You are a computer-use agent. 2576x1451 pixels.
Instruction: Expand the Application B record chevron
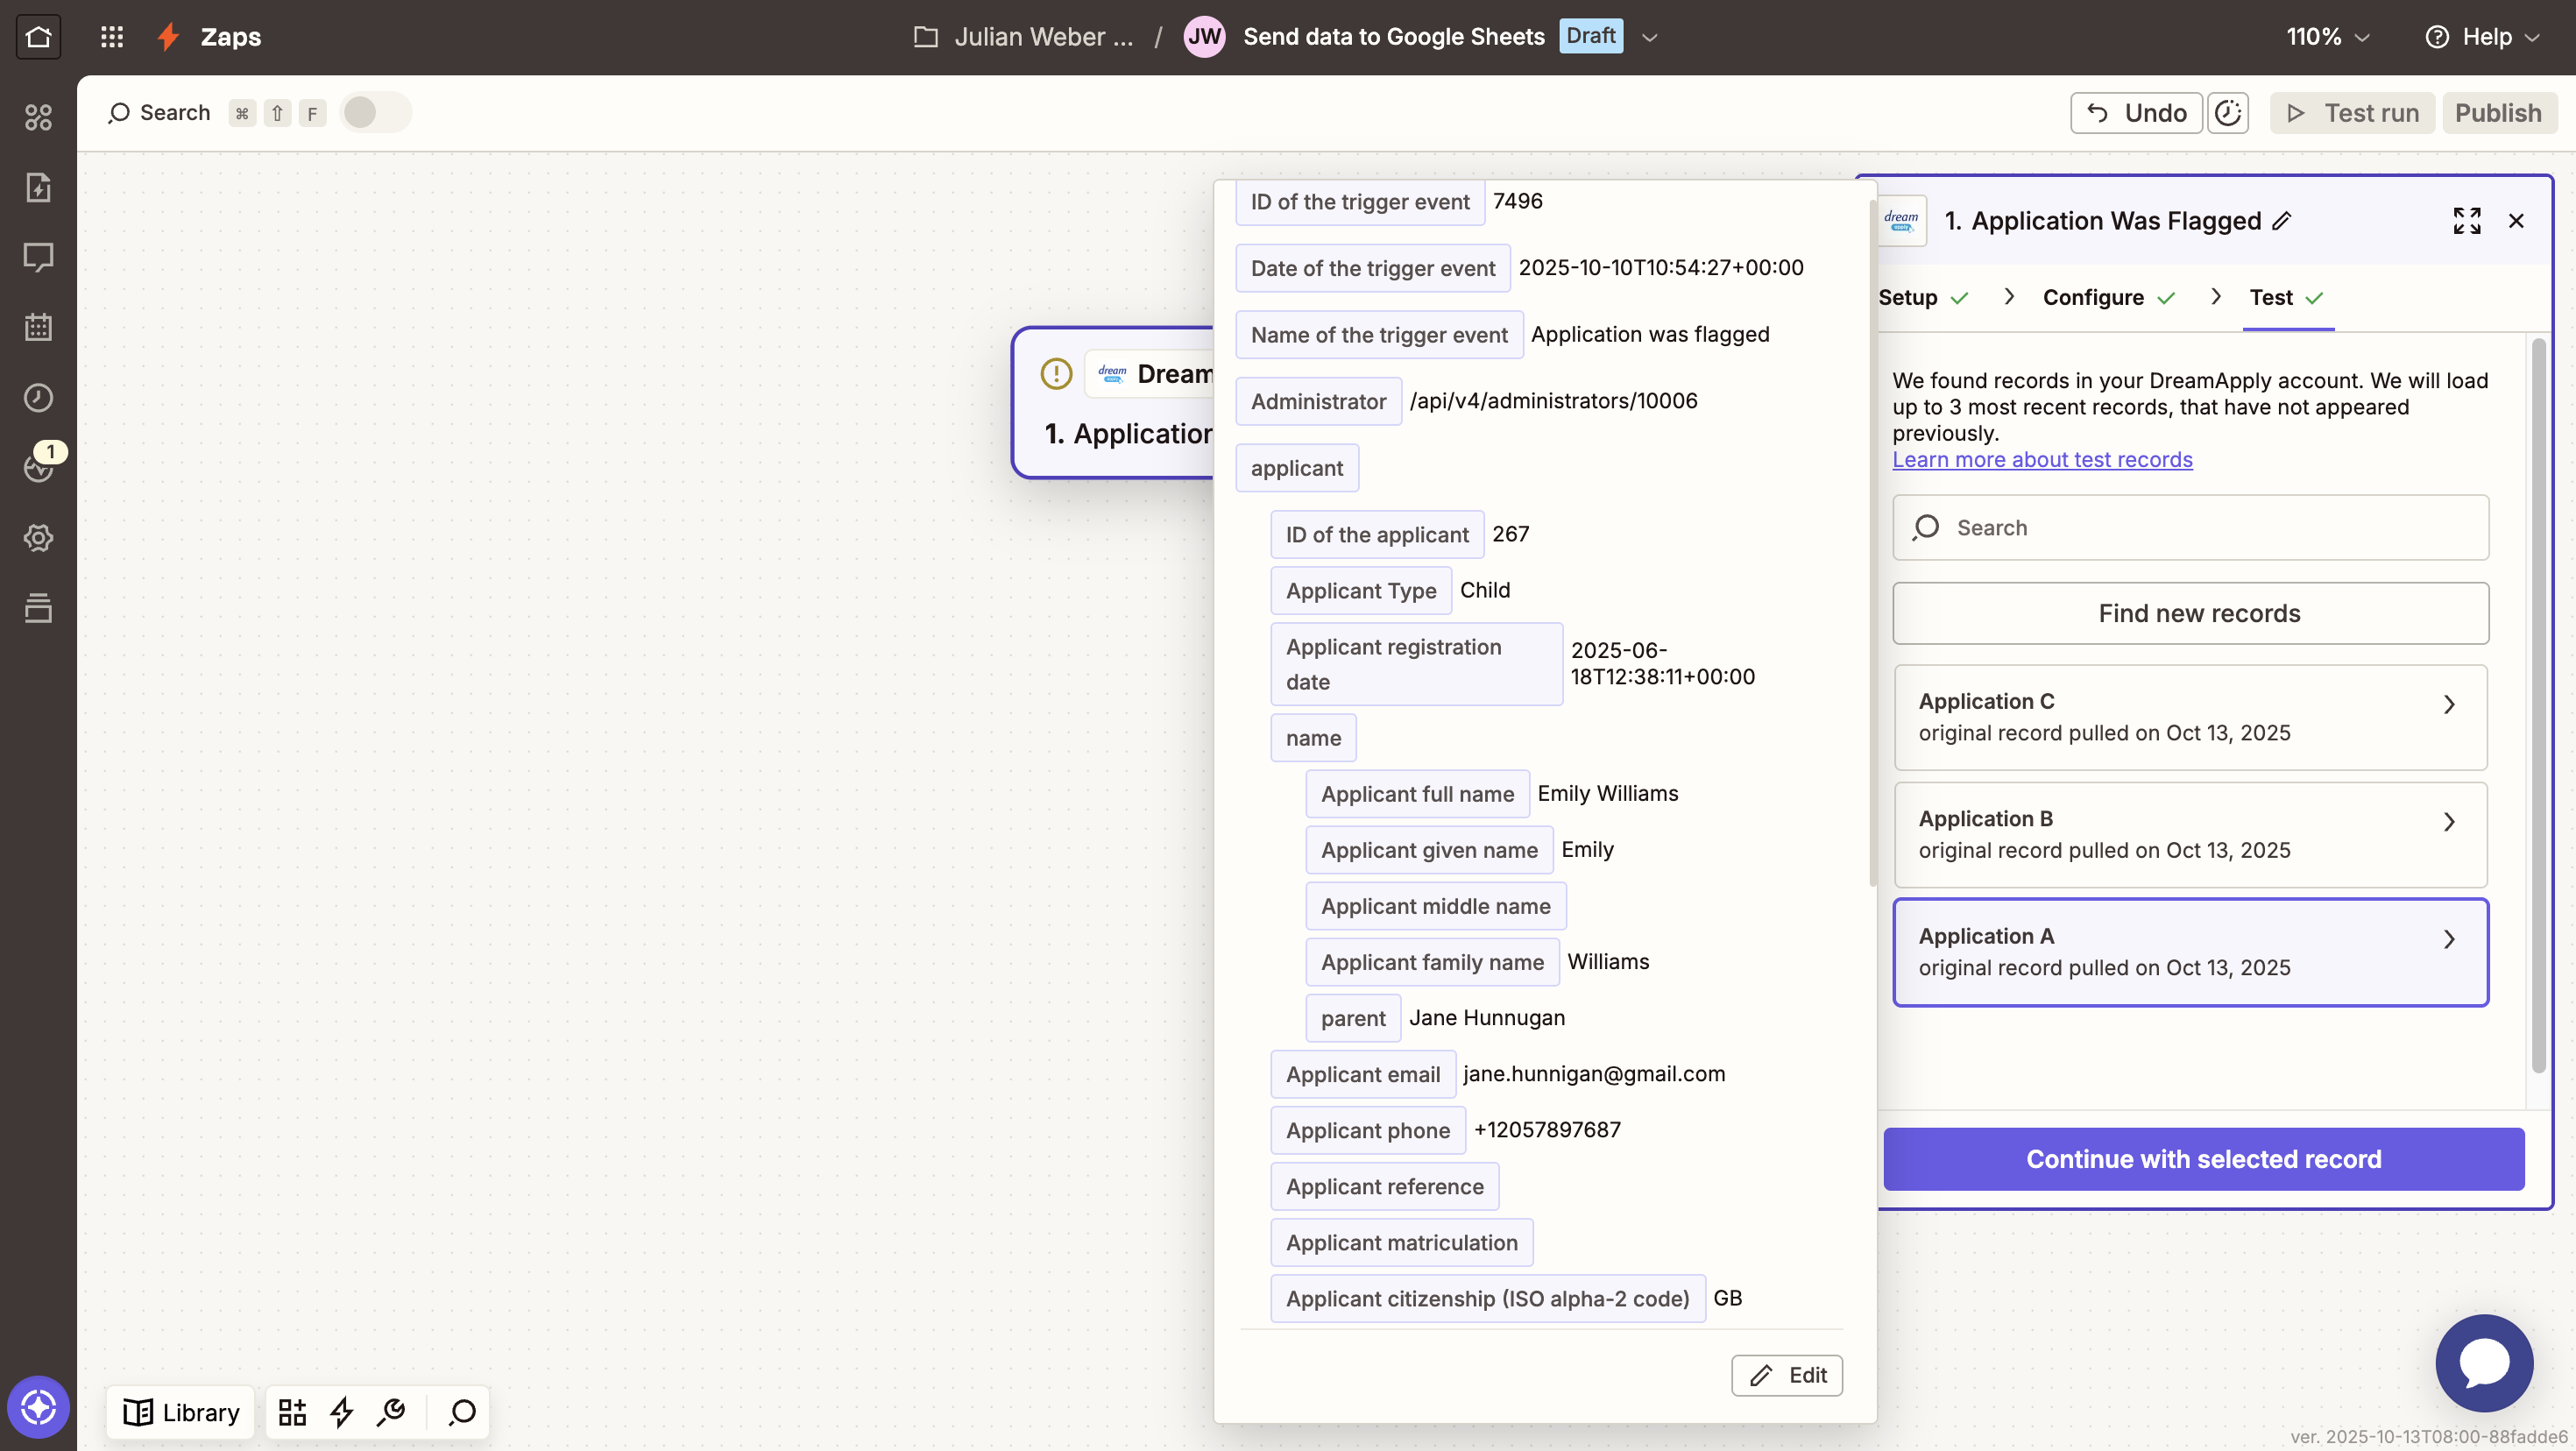pos(2449,822)
